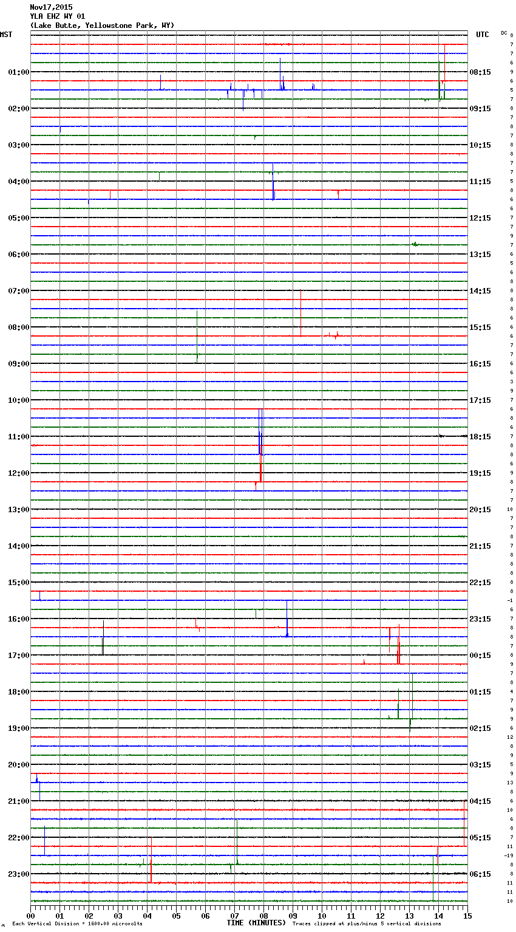
Task: Click the 21:15 UTC time label
Action: 480,546
